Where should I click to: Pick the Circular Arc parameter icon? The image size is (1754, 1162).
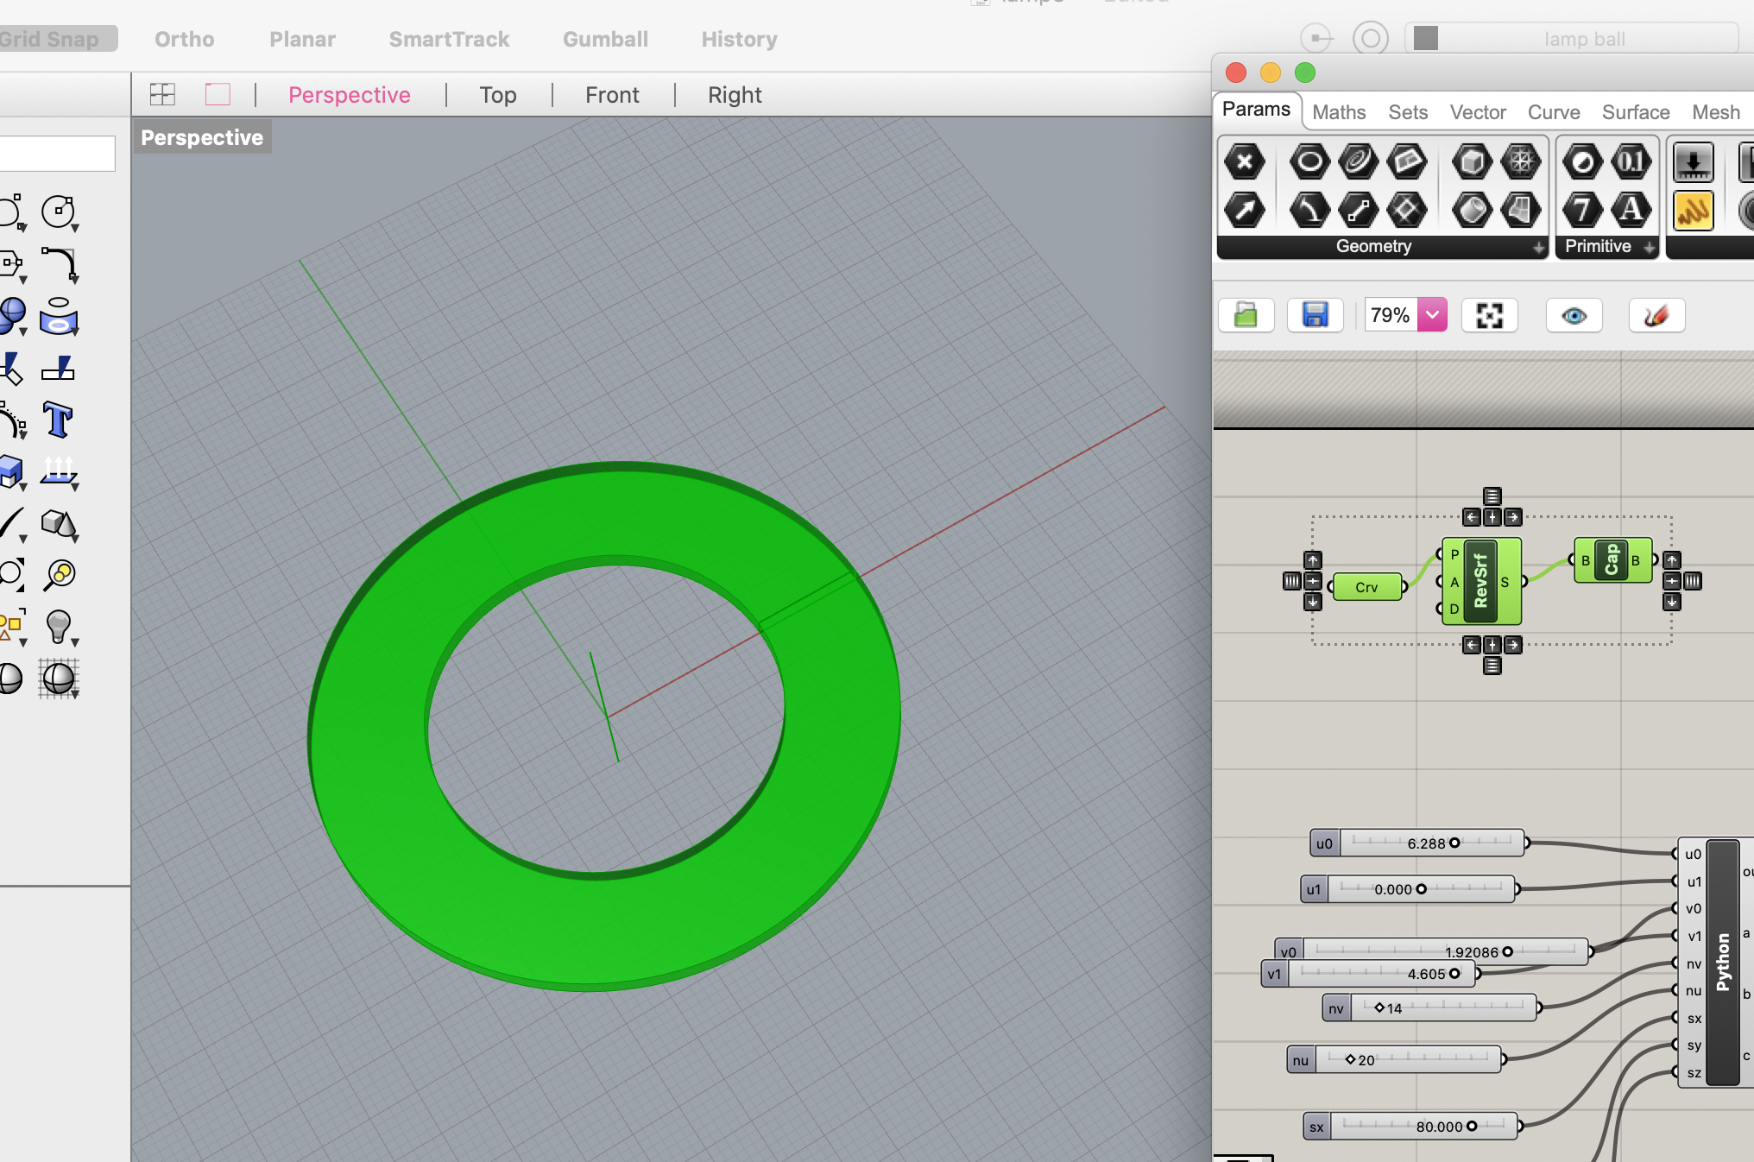coord(1309,210)
